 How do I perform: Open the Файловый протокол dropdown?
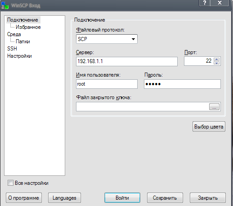coord(107,39)
